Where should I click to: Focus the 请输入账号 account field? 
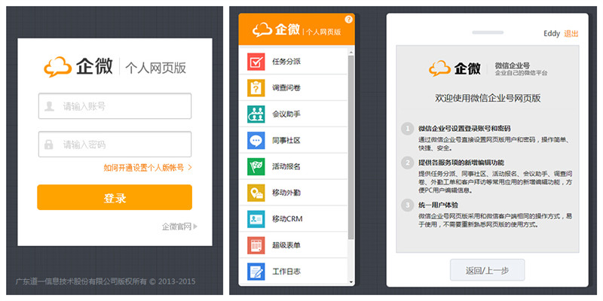(x=115, y=106)
